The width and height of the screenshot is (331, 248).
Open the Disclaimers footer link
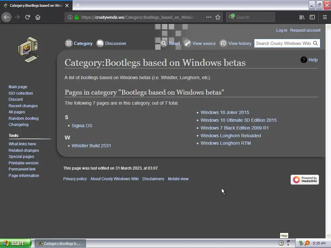tap(153, 179)
